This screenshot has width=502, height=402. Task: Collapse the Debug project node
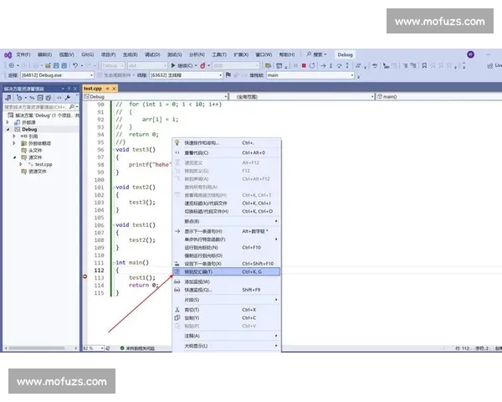click(7, 130)
